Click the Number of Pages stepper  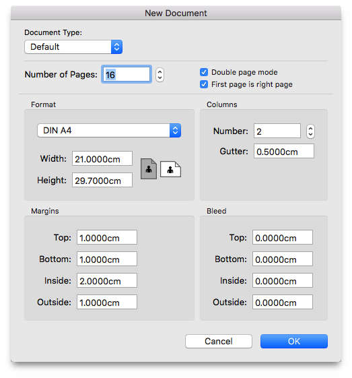pyautogui.click(x=160, y=75)
